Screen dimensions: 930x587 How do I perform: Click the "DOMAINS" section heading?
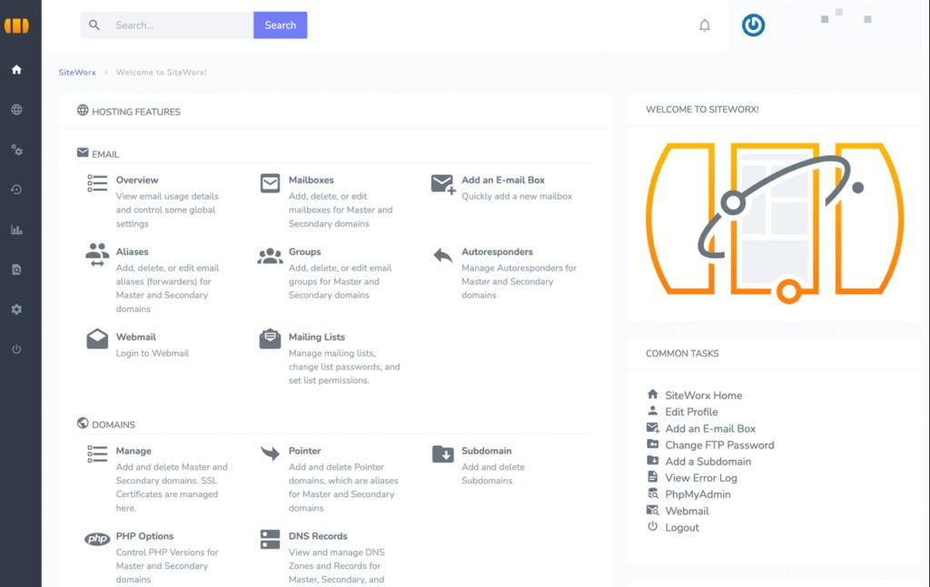[x=114, y=425]
